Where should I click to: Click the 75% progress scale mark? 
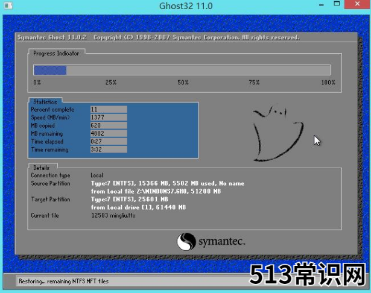pos(254,83)
